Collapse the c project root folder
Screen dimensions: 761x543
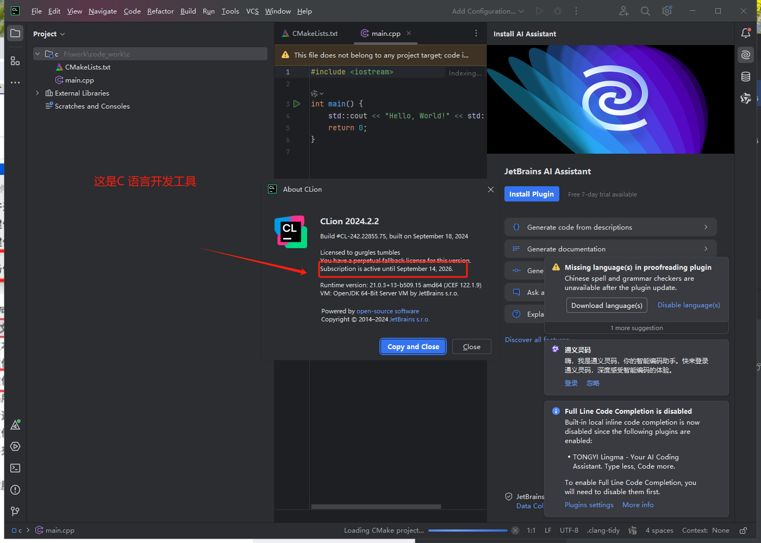[x=38, y=54]
